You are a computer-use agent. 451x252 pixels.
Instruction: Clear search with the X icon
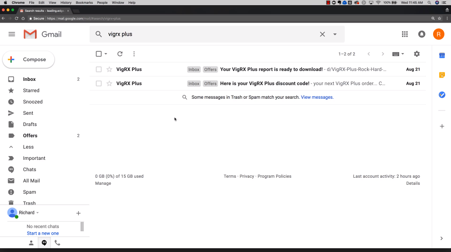[x=322, y=34]
